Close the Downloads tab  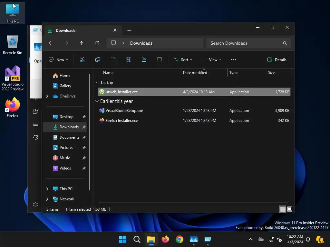(x=115, y=30)
